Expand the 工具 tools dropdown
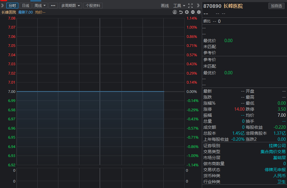 pos(179,6)
